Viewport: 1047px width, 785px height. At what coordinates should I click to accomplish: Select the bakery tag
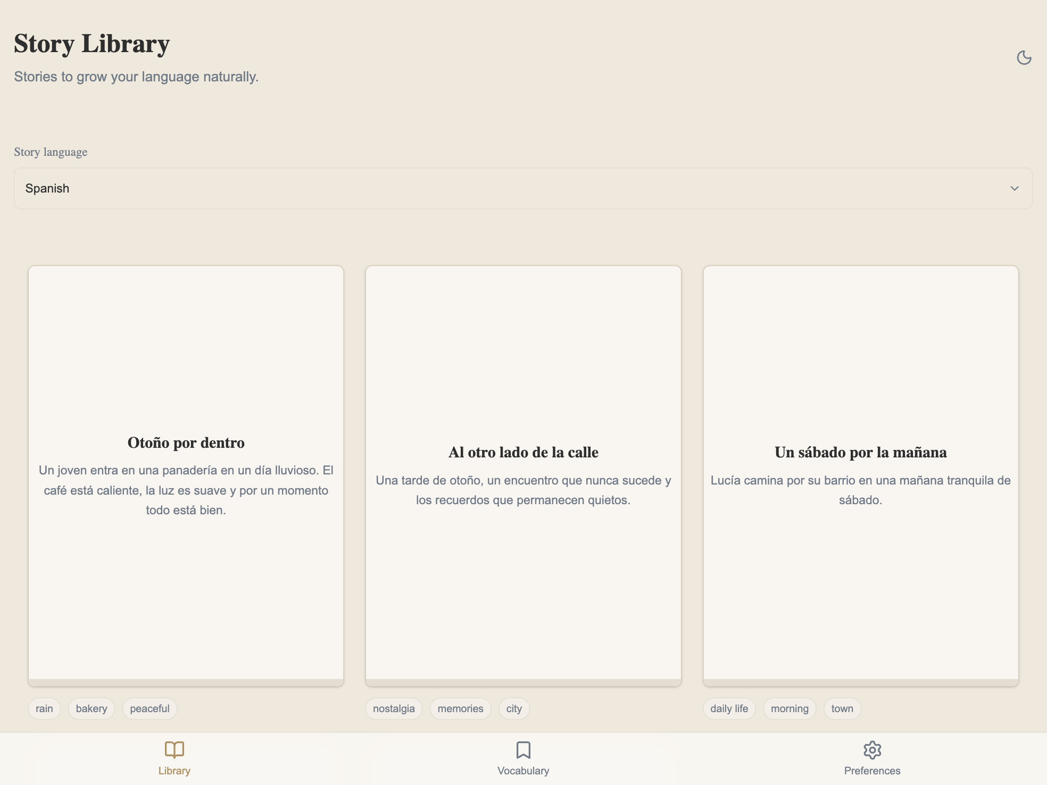[92, 708]
